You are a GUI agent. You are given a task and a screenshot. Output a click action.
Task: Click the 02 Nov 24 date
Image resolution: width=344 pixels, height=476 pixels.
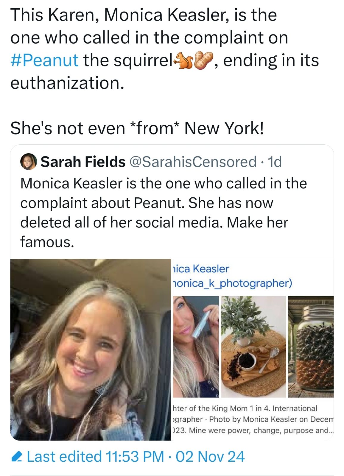pos(210,456)
